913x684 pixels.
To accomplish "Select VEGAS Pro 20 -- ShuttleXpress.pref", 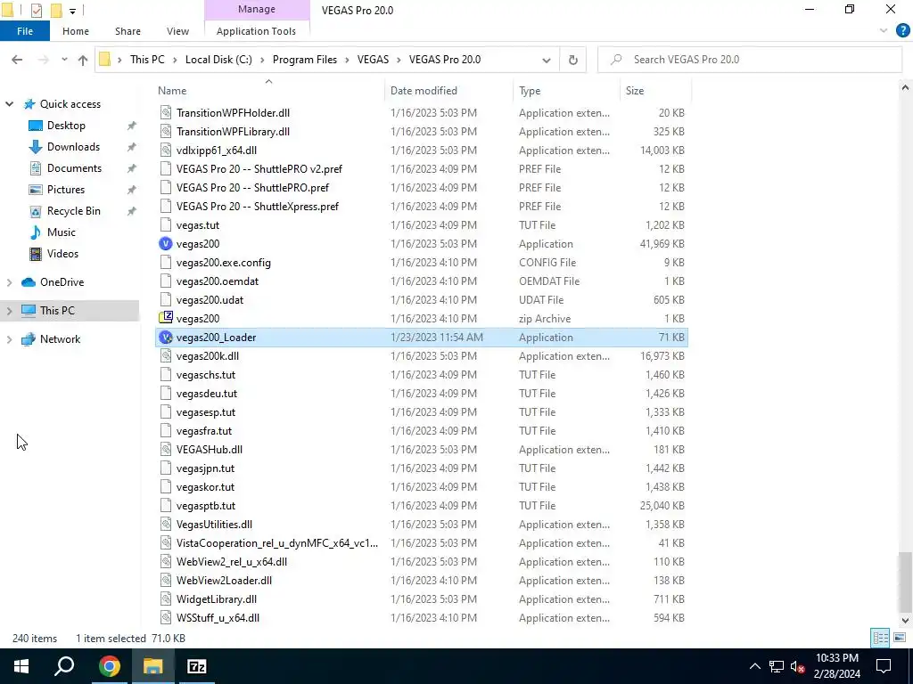I will tap(258, 207).
